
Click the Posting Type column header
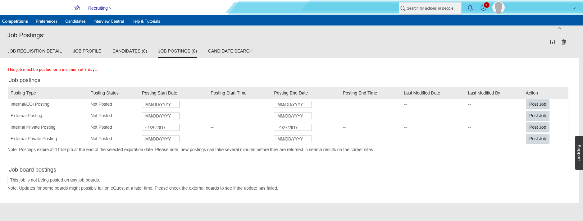point(23,93)
